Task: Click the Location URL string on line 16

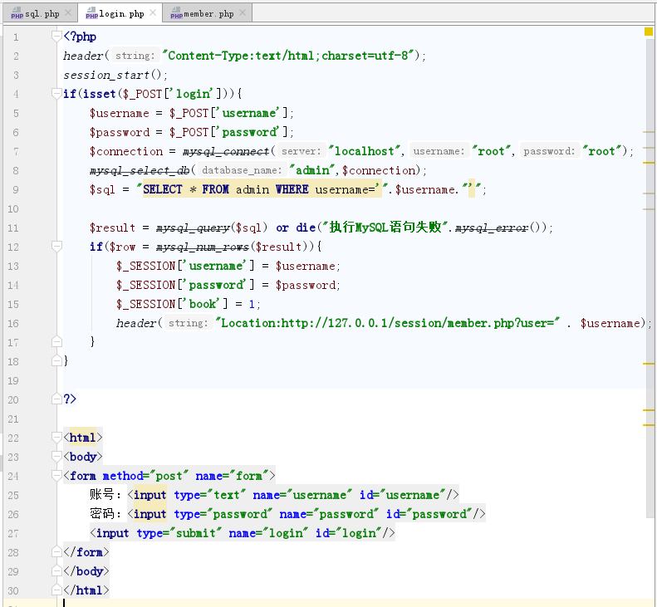Action: 387,323
